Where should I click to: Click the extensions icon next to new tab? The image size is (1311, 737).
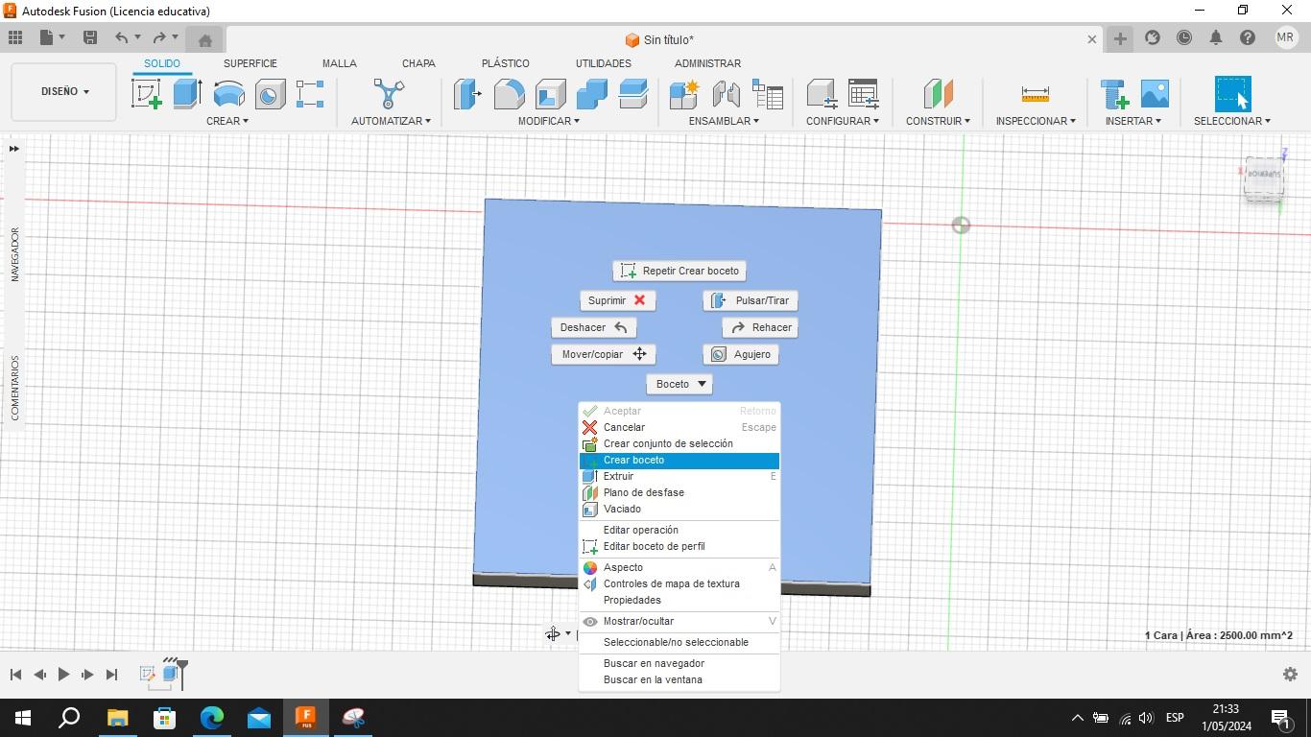click(x=1153, y=37)
